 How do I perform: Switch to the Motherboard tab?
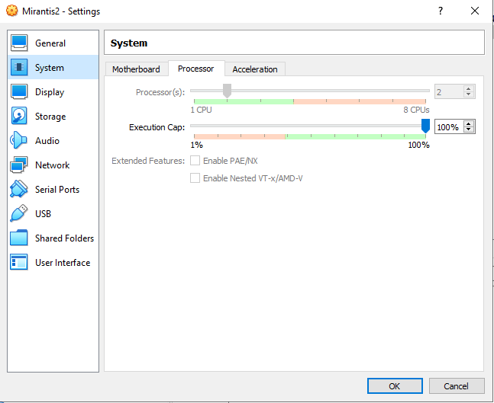coord(136,69)
